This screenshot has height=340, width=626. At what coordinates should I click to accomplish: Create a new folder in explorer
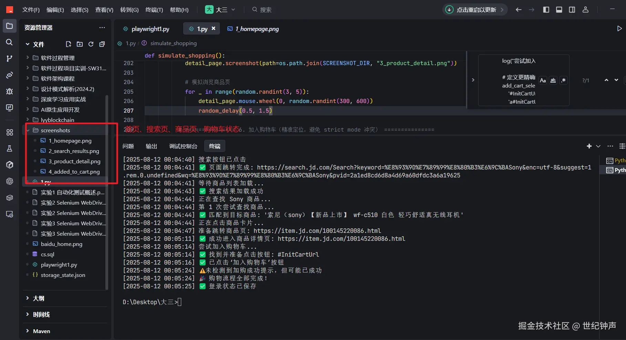[x=80, y=44]
